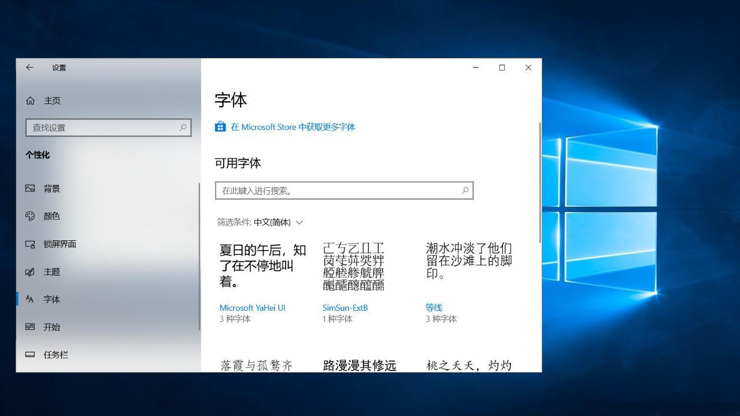Viewport: 740px width, 416px height.
Task: Click the 查找设置 search field
Action: click(104, 128)
